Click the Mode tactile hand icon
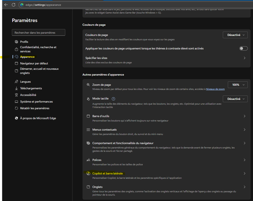This screenshot has width=253, height=201. click(x=88, y=99)
